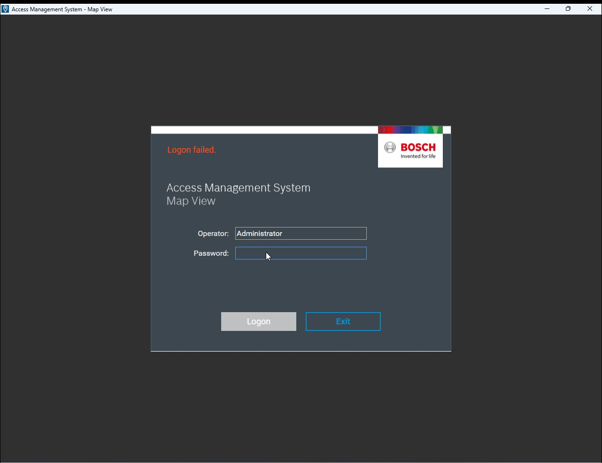The image size is (602, 463).
Task: Click the "Operator:" label
Action: 213,234
